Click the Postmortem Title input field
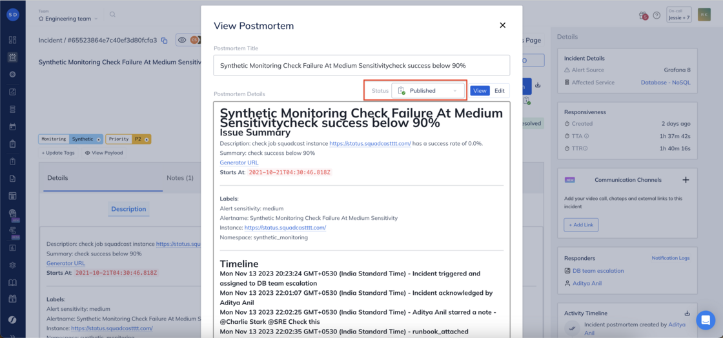 (361, 65)
